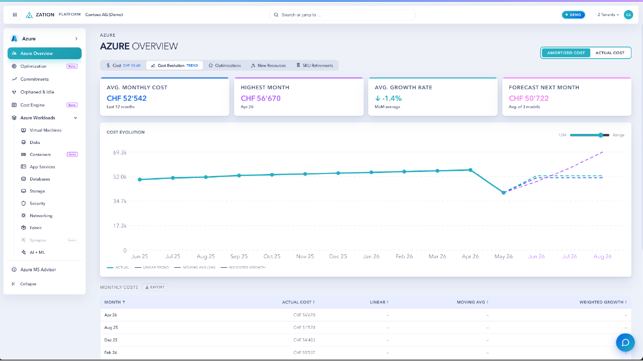
Task: Click the Apr 26 data point on chart
Action: point(470,170)
